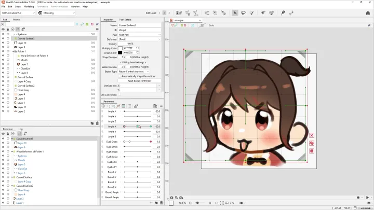Check Automatically shape the vertices
This screenshot has height=210, width=374.
click(x=119, y=76)
